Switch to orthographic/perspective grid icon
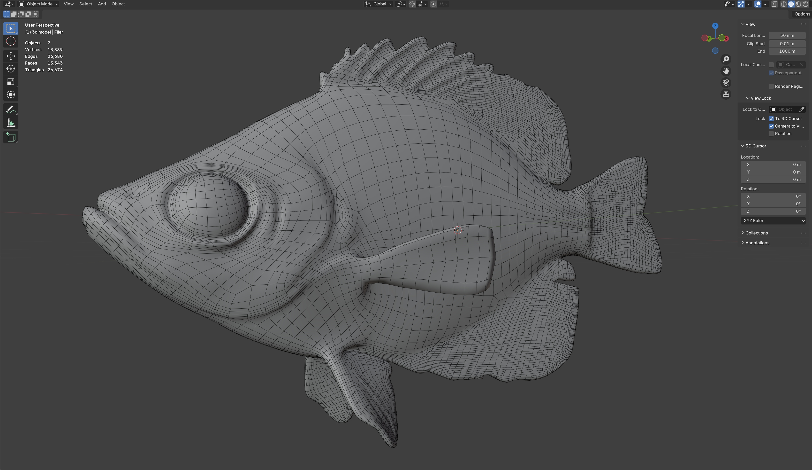812x470 pixels. [x=726, y=94]
